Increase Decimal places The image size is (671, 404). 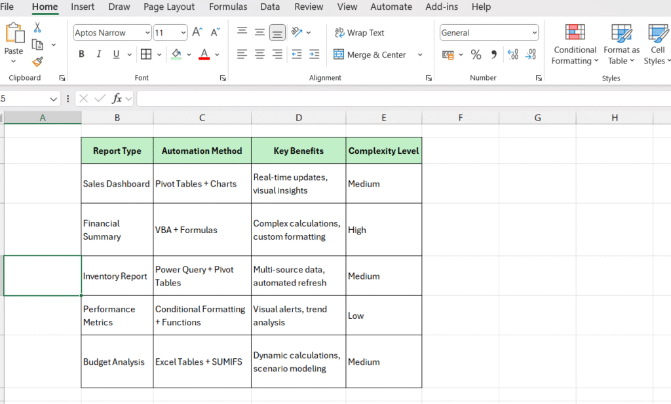(x=512, y=55)
